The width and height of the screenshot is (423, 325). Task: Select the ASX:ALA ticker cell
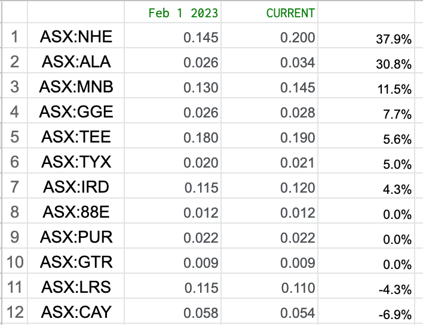[76, 61]
